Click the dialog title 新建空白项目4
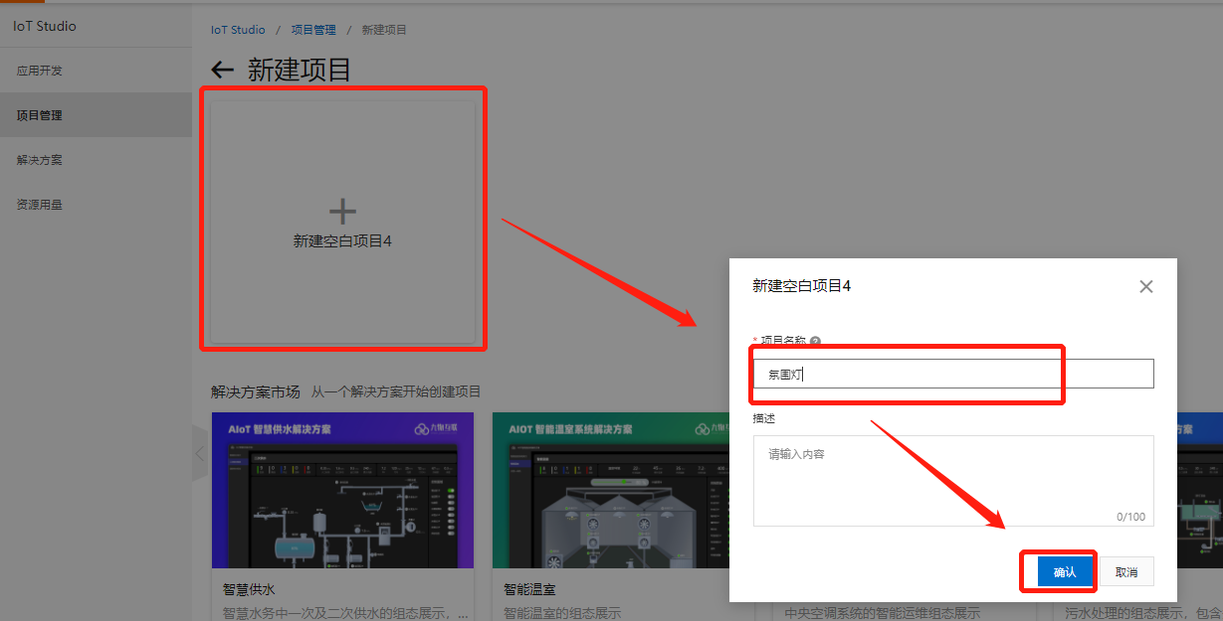 802,285
